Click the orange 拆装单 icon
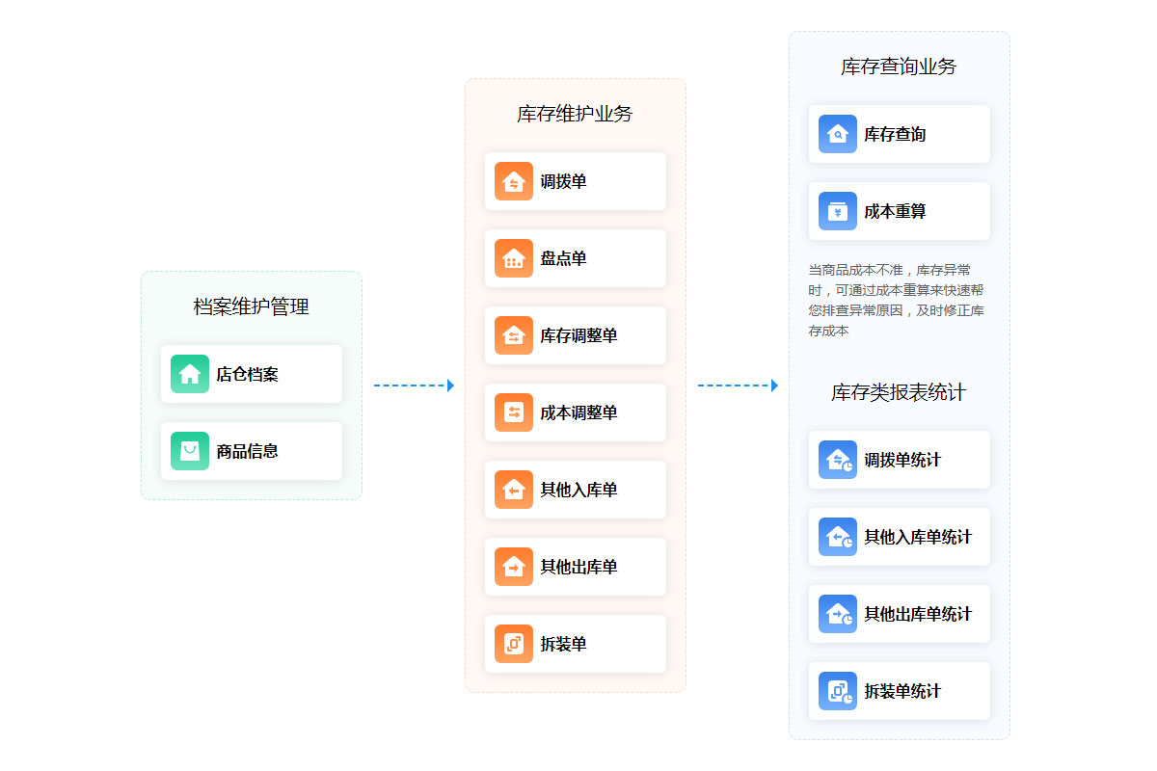This screenshot has width=1157, height=771. pos(514,644)
